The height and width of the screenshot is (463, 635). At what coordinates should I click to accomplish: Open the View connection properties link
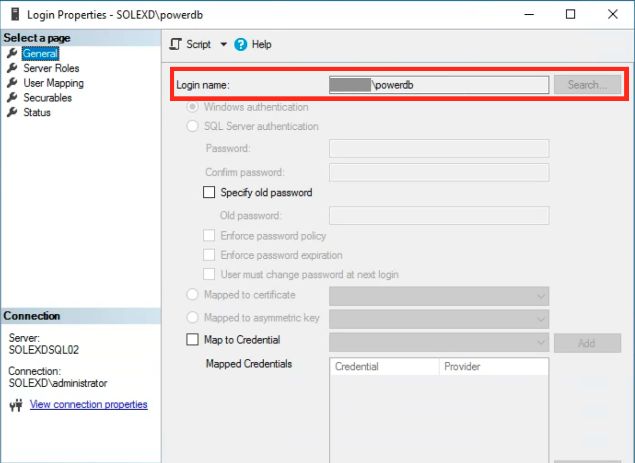pyautogui.click(x=88, y=404)
